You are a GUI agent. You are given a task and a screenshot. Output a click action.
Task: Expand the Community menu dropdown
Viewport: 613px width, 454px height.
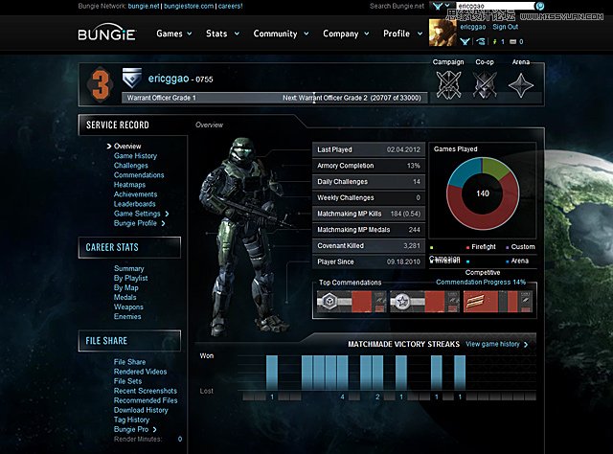click(306, 34)
